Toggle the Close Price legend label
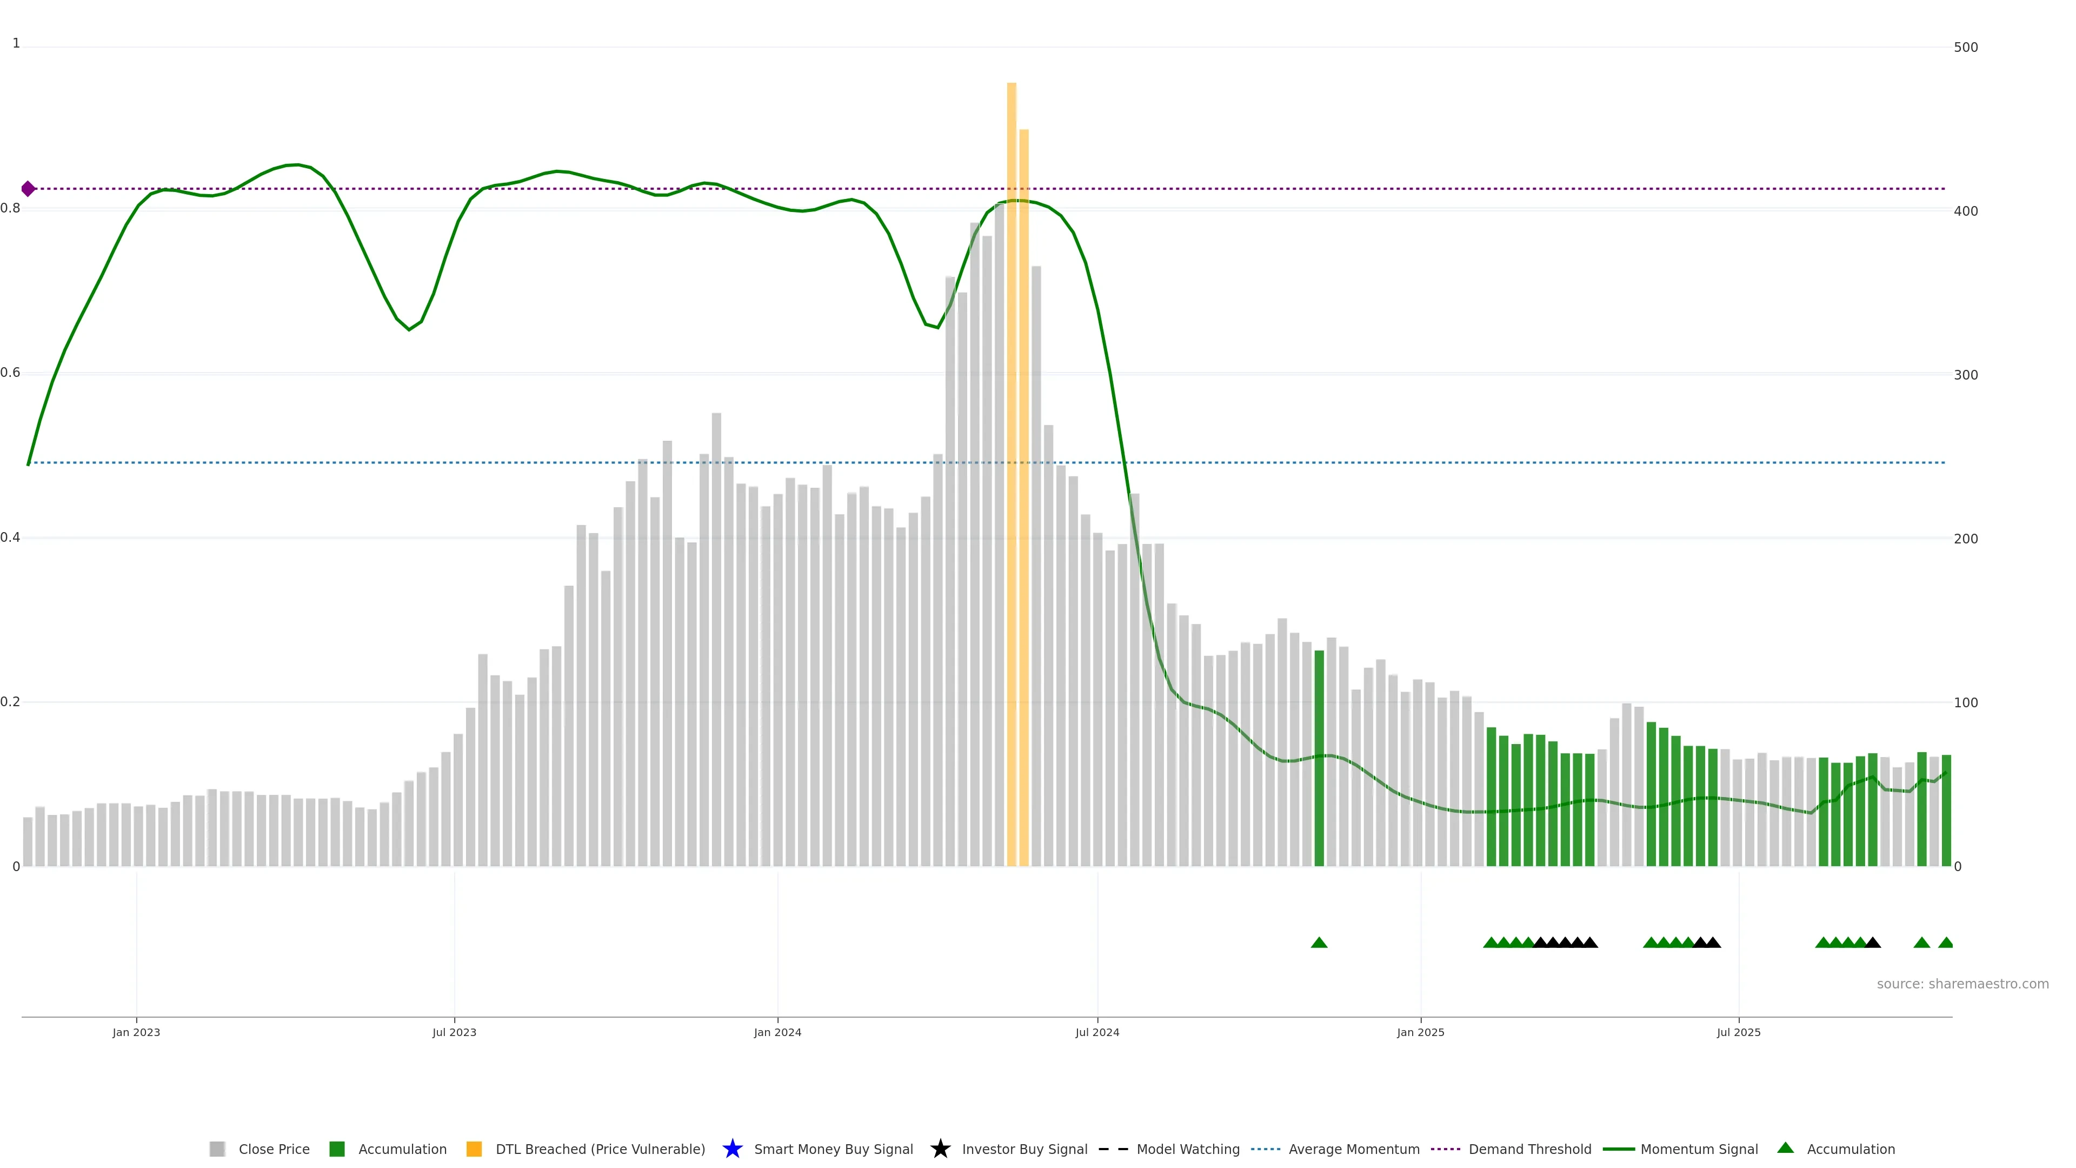This screenshot has height=1168, width=2076. coord(274,1149)
